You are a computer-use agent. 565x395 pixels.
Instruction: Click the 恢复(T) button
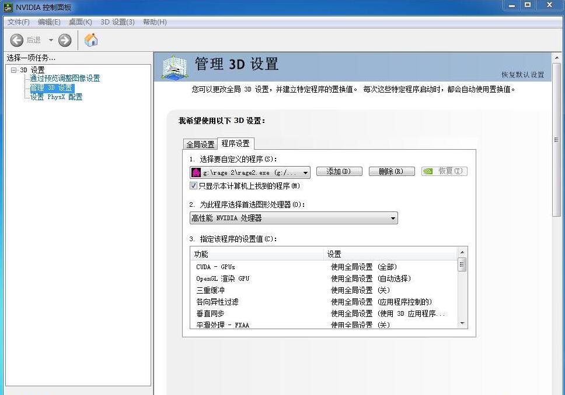point(444,171)
